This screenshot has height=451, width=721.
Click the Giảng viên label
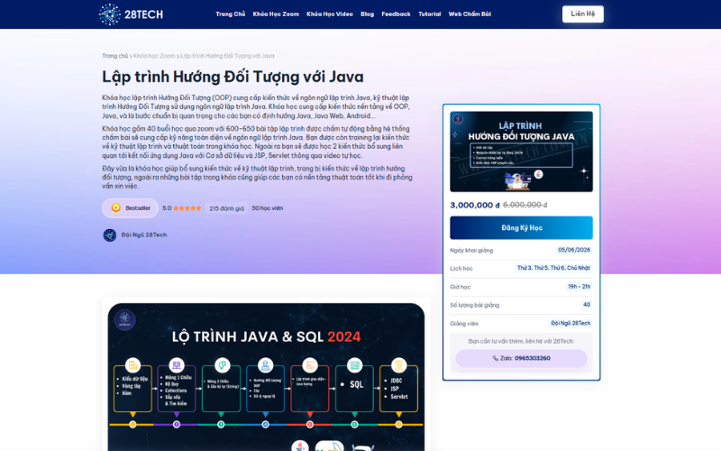(x=464, y=324)
